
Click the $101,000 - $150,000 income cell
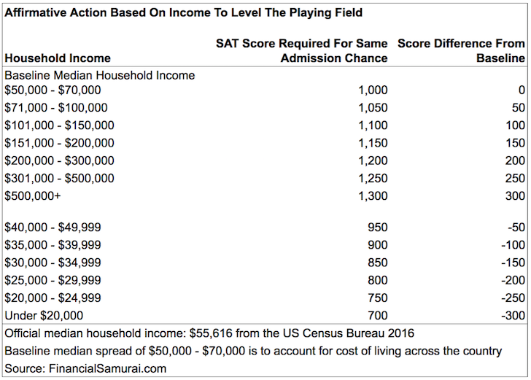59,125
